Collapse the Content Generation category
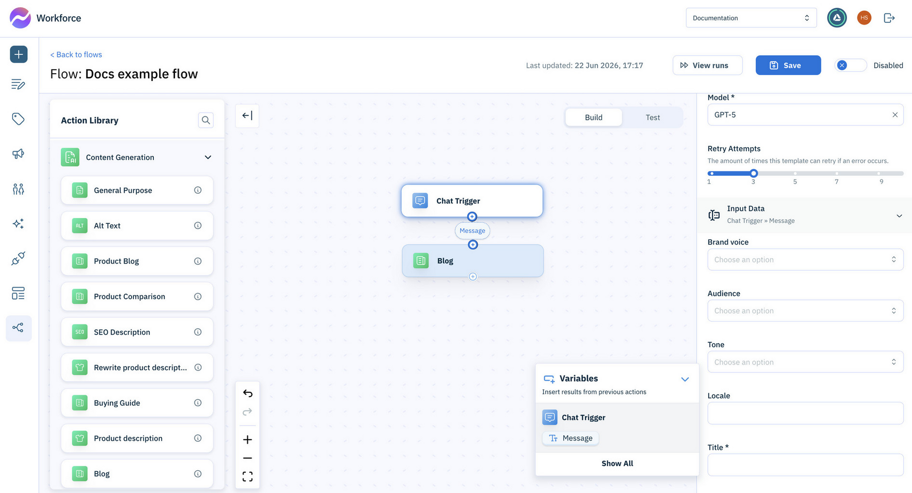Image resolution: width=912 pixels, height=493 pixels. click(208, 157)
